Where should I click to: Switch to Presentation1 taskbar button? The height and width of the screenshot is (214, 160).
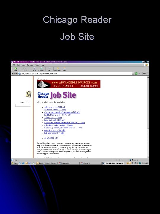click(x=69, y=163)
